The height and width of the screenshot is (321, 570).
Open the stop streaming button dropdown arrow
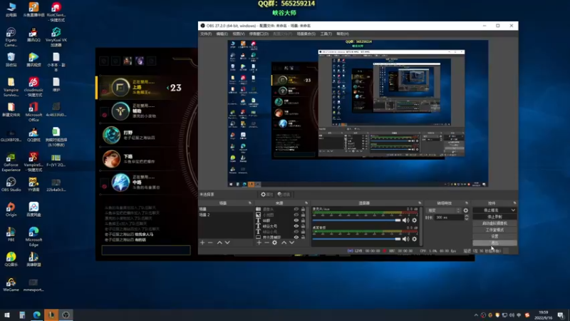(x=513, y=210)
